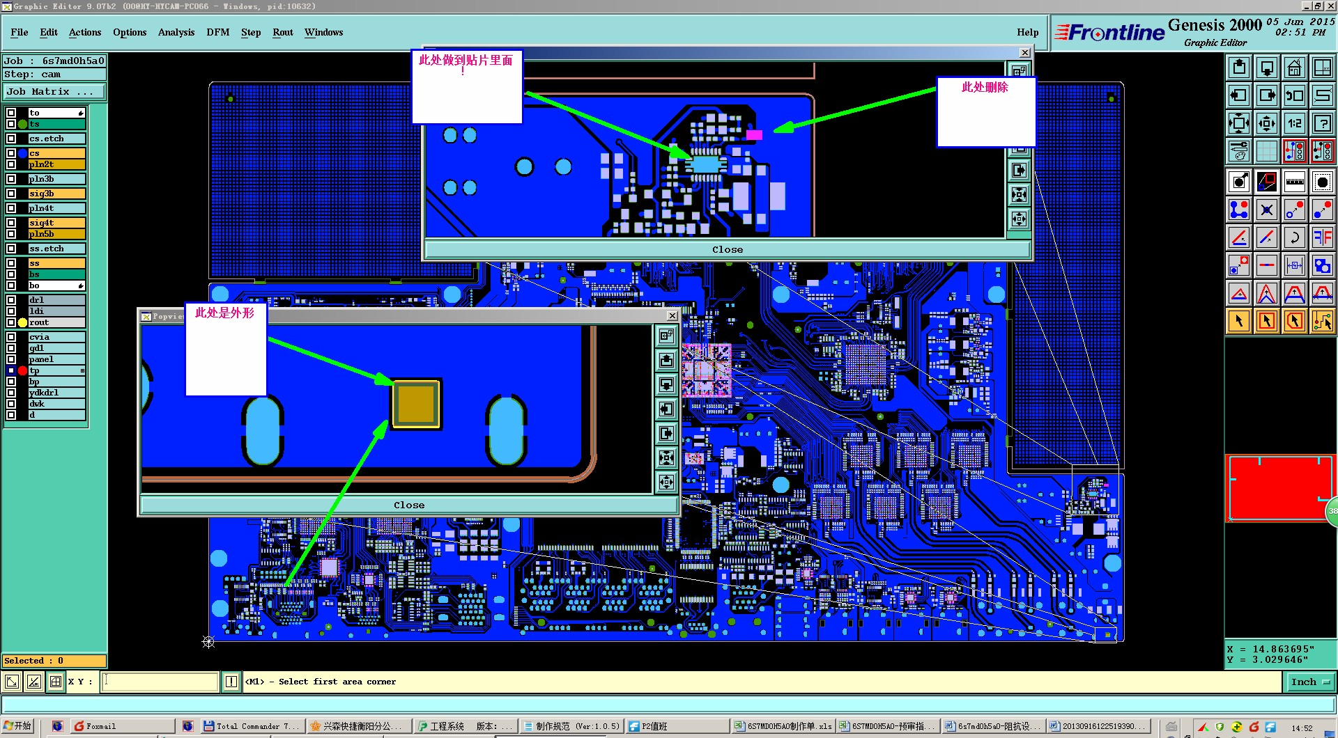Click Close in the lower popview window
The height and width of the screenshot is (738, 1338).
click(x=409, y=505)
